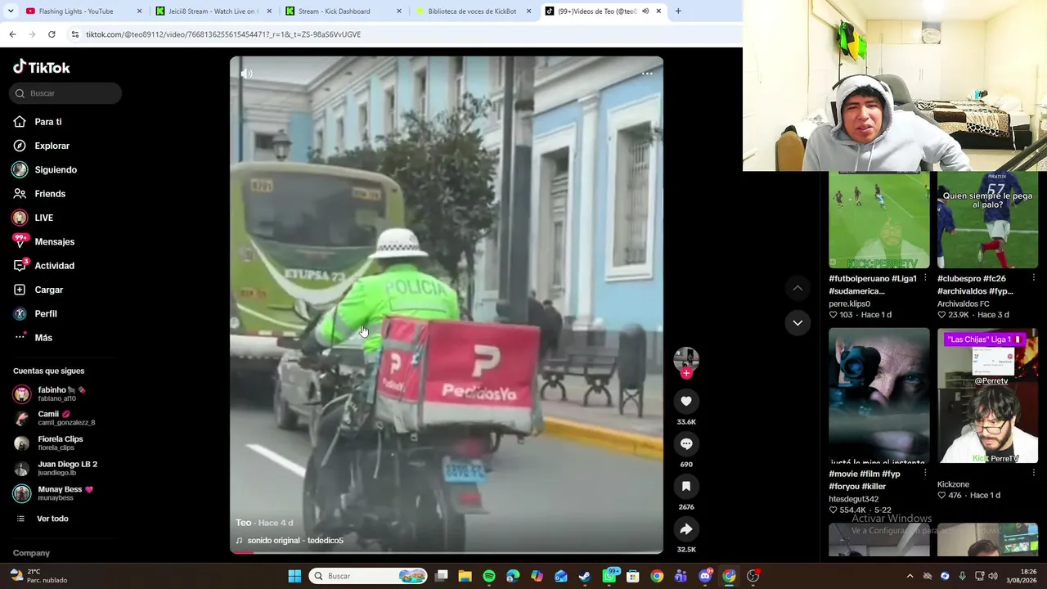Show hidden system tray icons
The image size is (1047, 589).
[x=910, y=576]
